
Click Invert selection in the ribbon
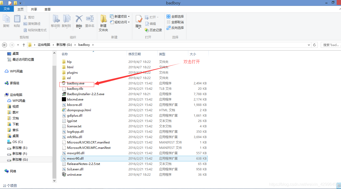point(175,28)
